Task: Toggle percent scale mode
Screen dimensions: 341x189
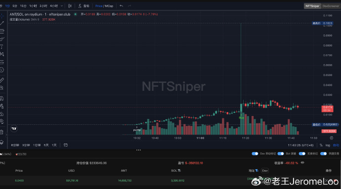Action: click(x=321, y=145)
